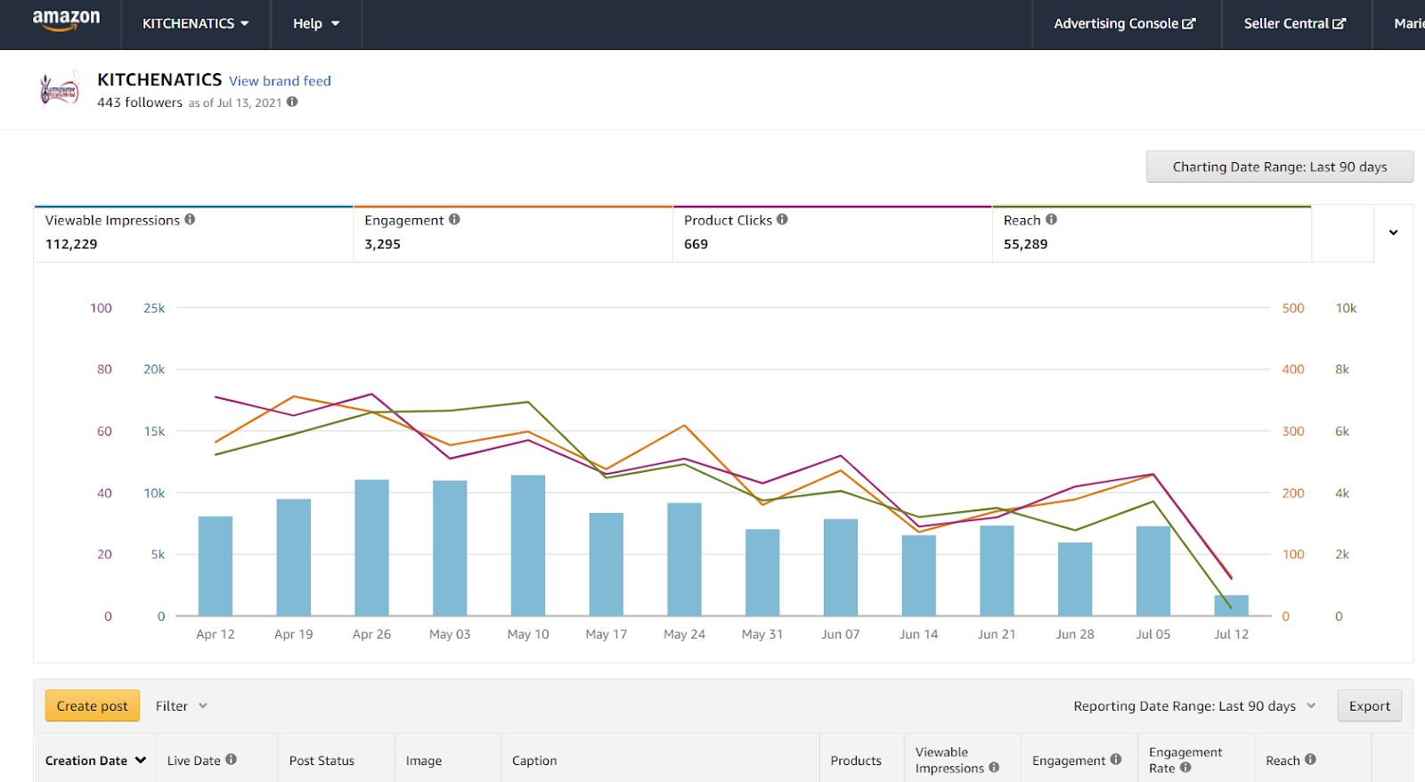Open the View brand feed link
Screen dimensions: 1425x782
pos(280,81)
